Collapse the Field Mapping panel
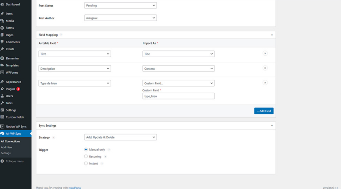 coord(272,35)
